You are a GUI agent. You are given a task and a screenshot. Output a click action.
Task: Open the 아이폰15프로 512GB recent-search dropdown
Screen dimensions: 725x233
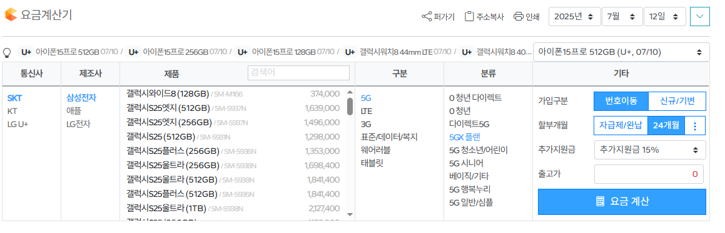pyautogui.click(x=621, y=52)
